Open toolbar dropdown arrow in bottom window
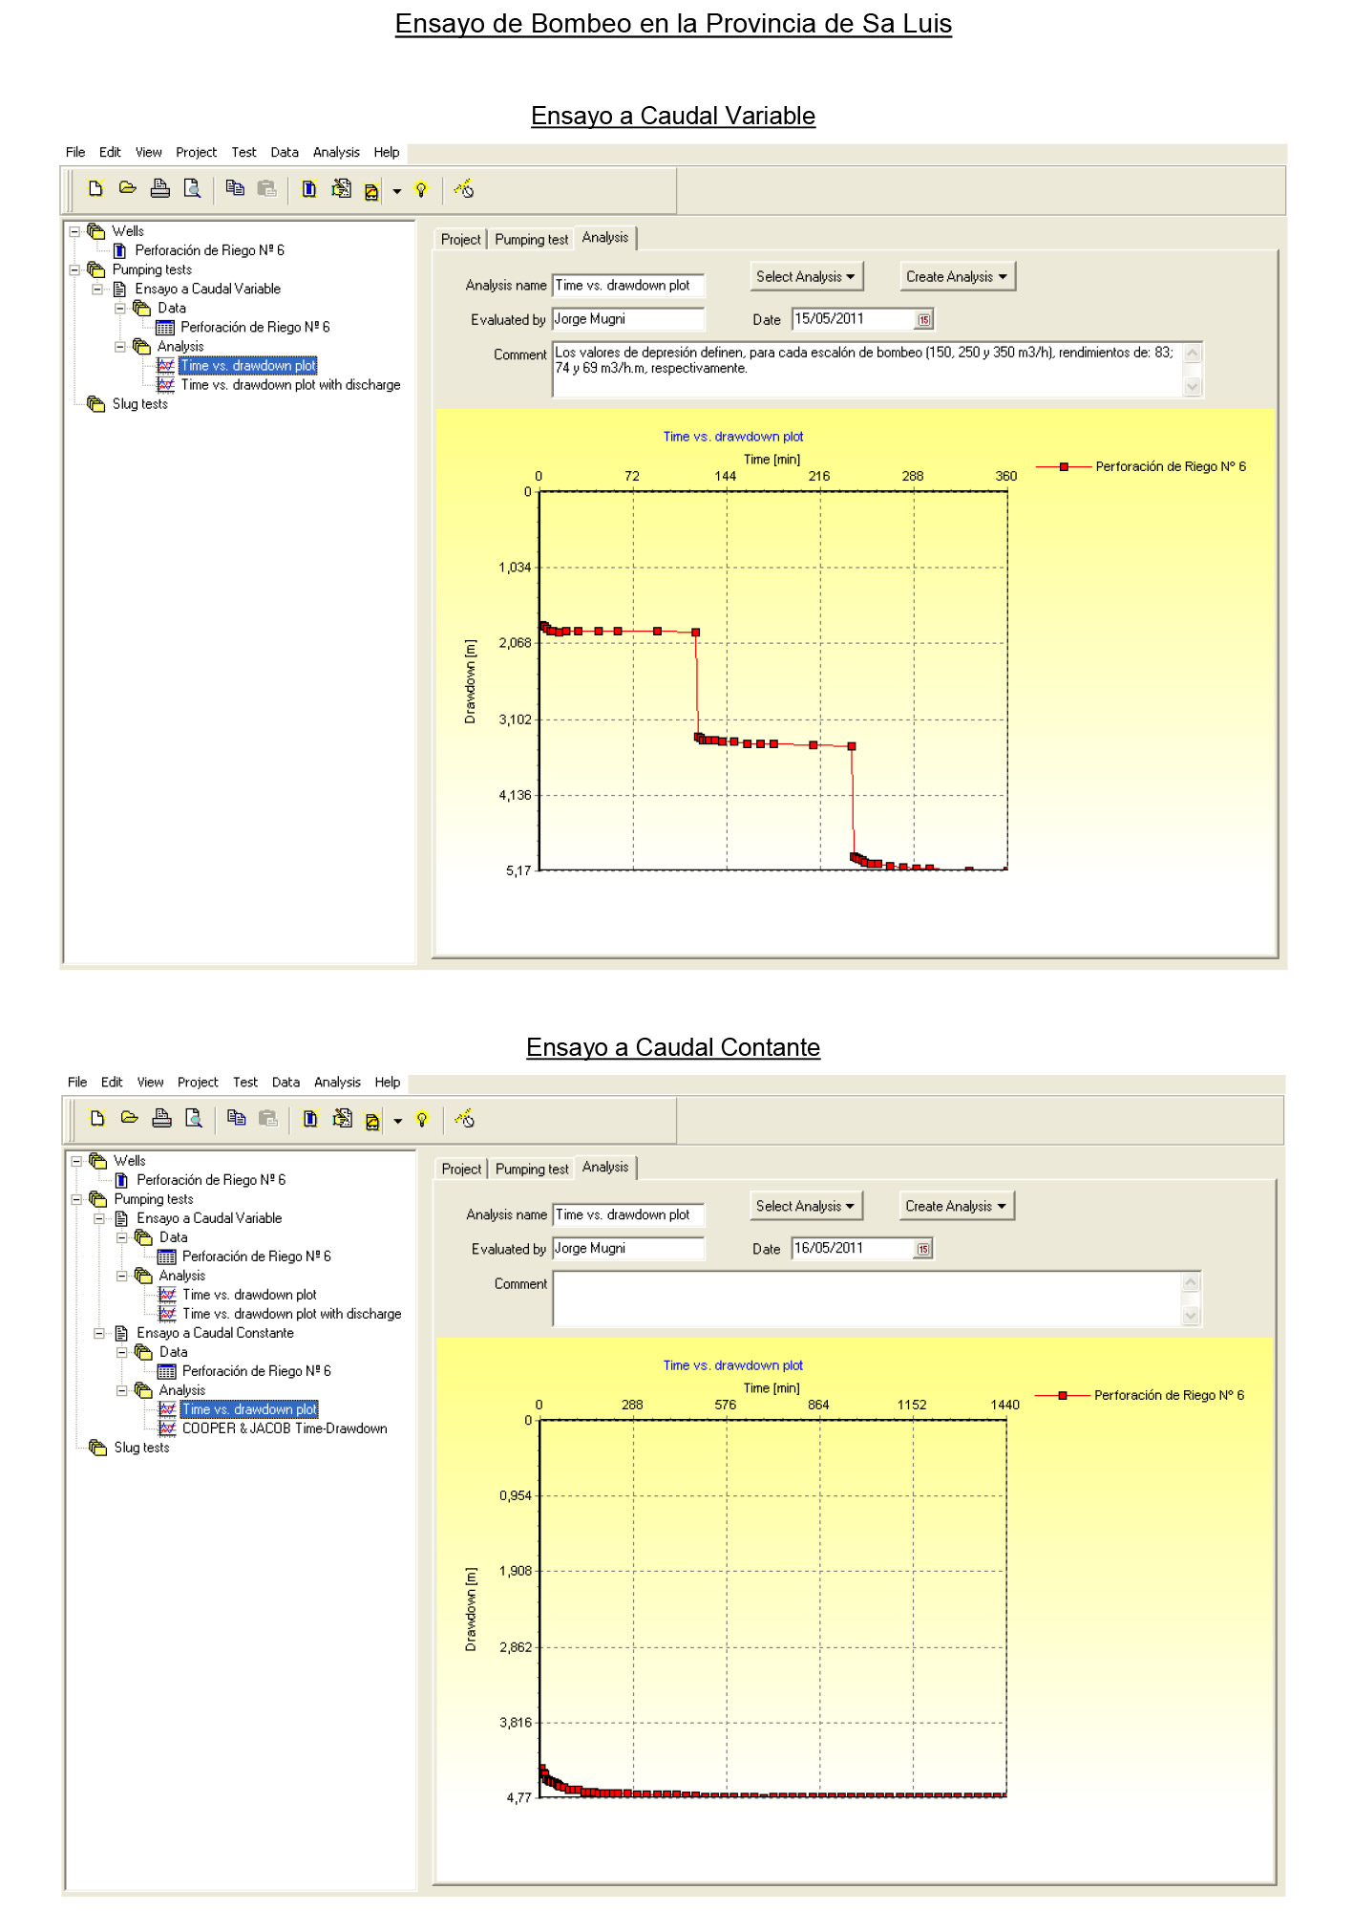The image size is (1353, 1911). pos(398,1121)
